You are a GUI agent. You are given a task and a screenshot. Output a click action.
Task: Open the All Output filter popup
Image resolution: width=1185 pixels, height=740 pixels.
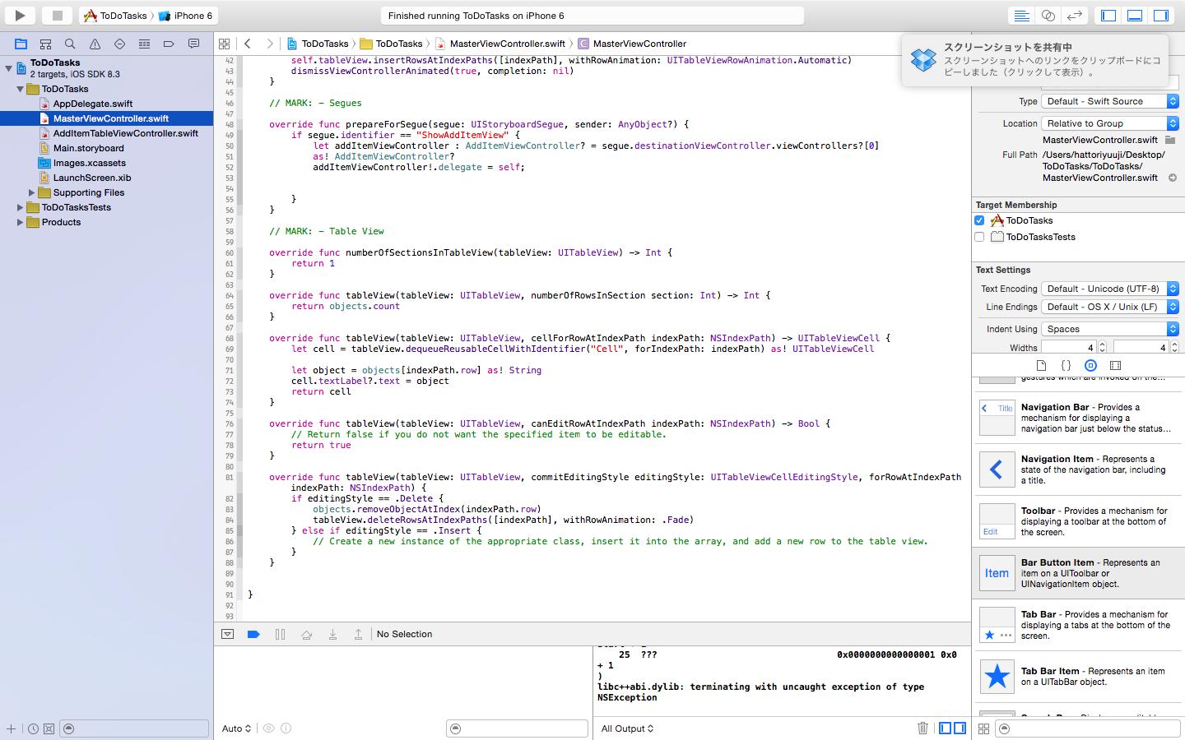pyautogui.click(x=627, y=728)
